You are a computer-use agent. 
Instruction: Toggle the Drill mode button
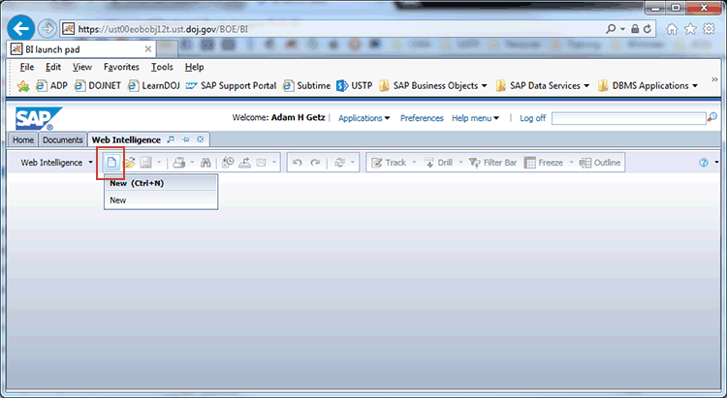(438, 163)
